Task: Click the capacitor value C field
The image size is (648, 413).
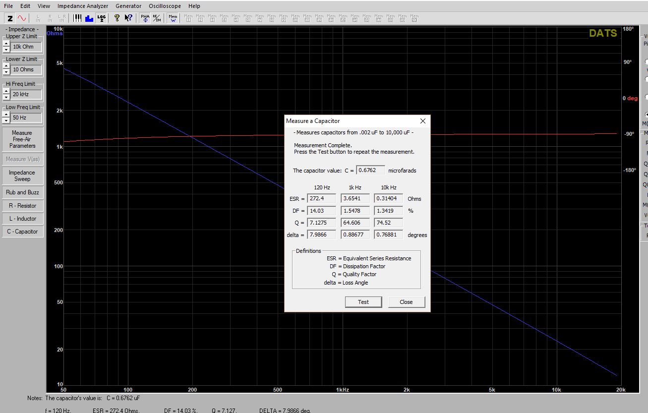Action: point(370,170)
